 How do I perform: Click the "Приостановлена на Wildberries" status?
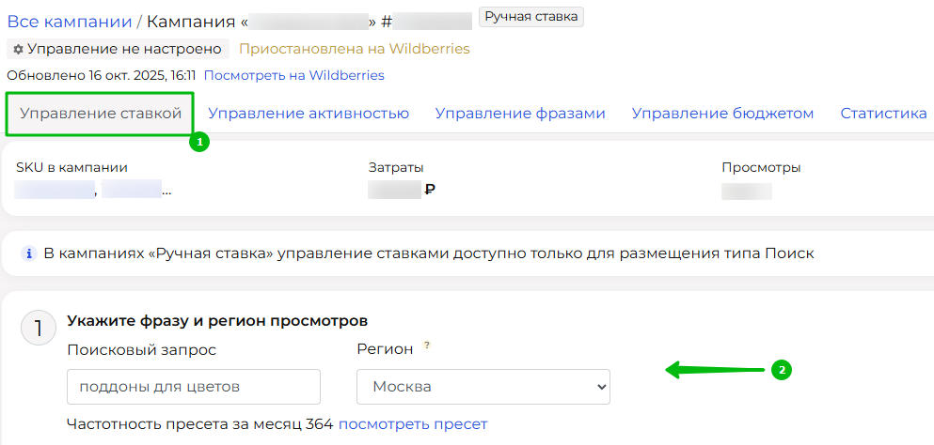point(354,49)
